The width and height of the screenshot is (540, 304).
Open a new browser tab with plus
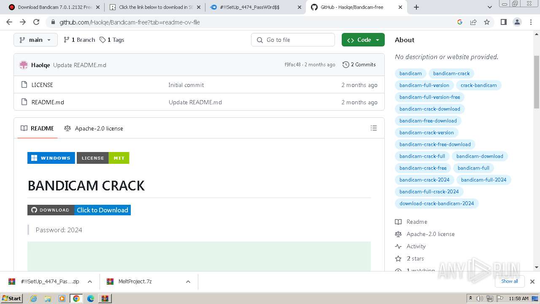point(416,7)
